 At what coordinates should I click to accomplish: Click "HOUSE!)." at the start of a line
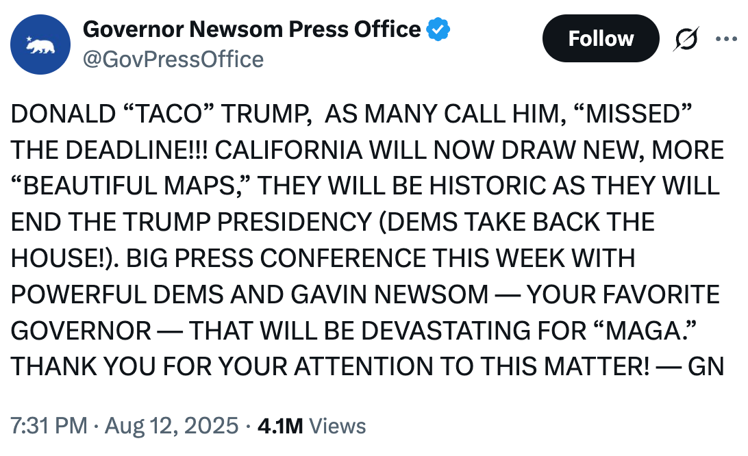pos(65,258)
